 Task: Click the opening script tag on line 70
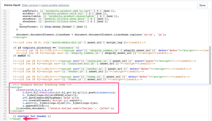click(16, 87)
